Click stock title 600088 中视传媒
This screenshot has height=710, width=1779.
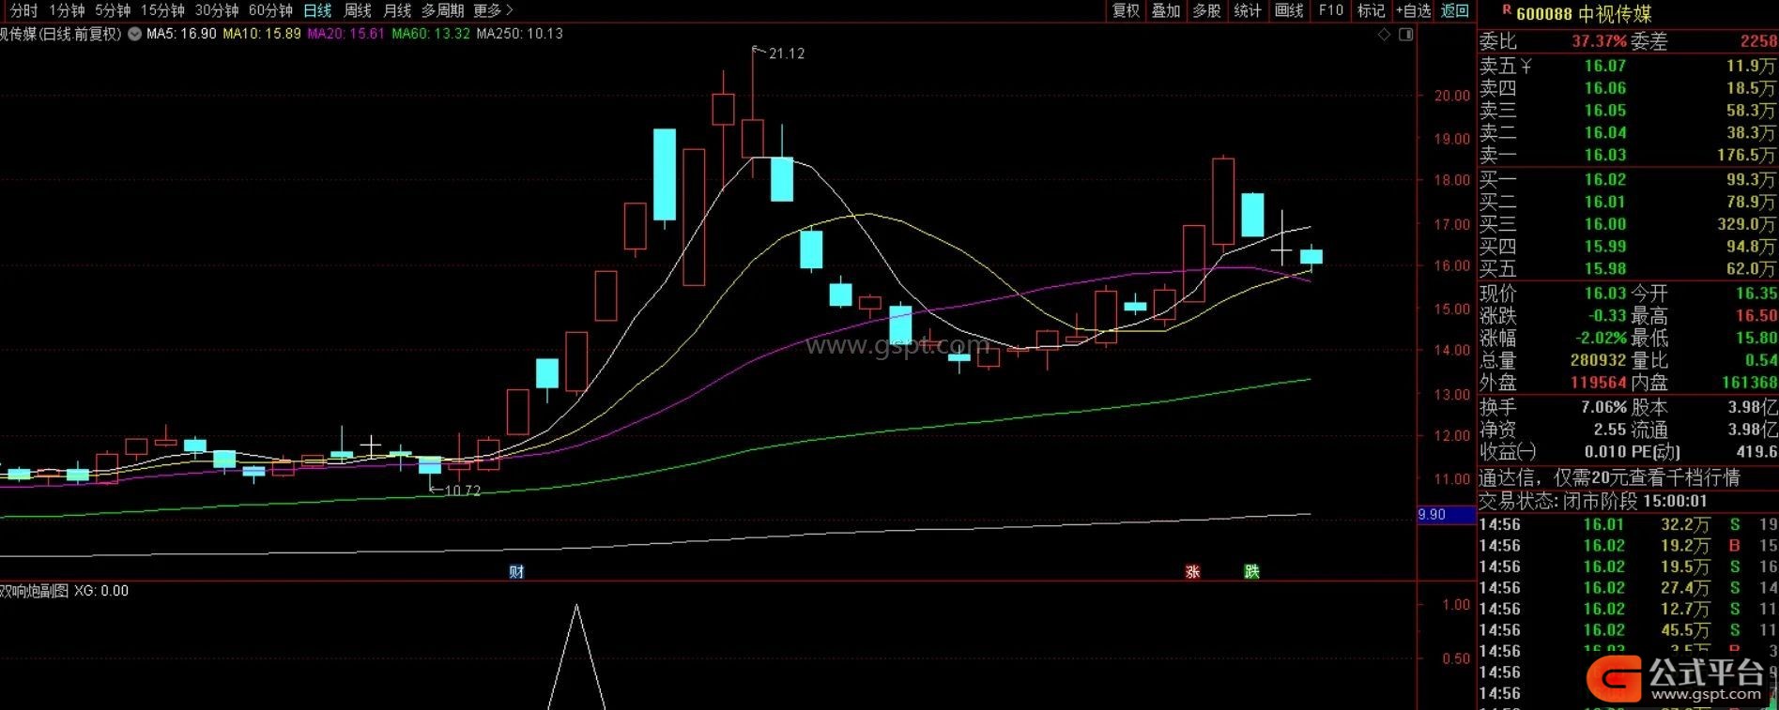click(x=1584, y=14)
